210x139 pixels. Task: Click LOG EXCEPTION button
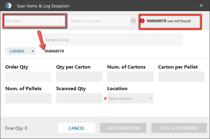[123, 128]
